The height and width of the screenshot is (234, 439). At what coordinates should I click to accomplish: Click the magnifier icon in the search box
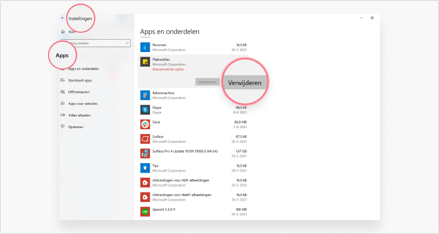(127, 43)
